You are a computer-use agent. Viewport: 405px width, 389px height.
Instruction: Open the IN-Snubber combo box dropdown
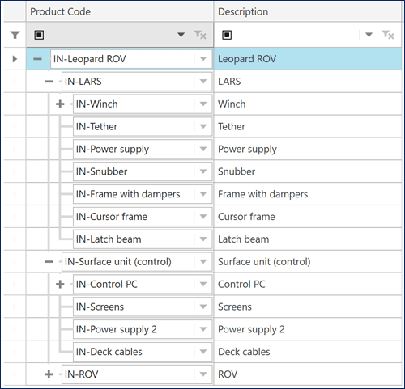point(203,171)
